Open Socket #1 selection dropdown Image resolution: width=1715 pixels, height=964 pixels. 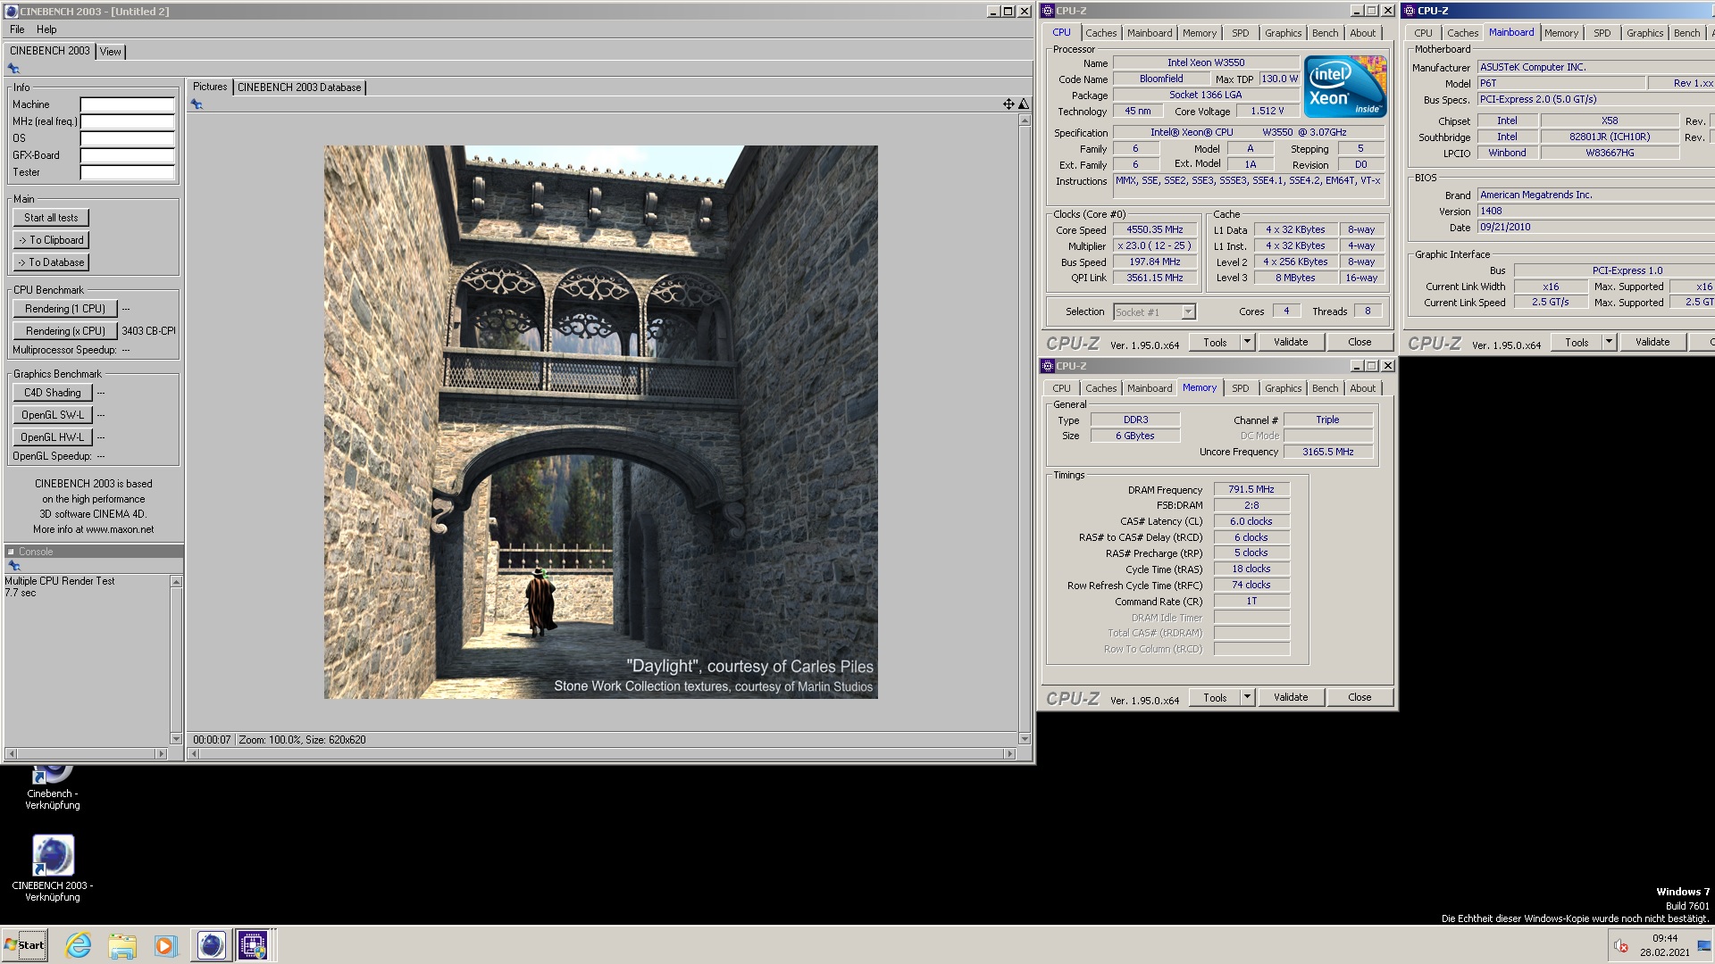click(x=1188, y=312)
